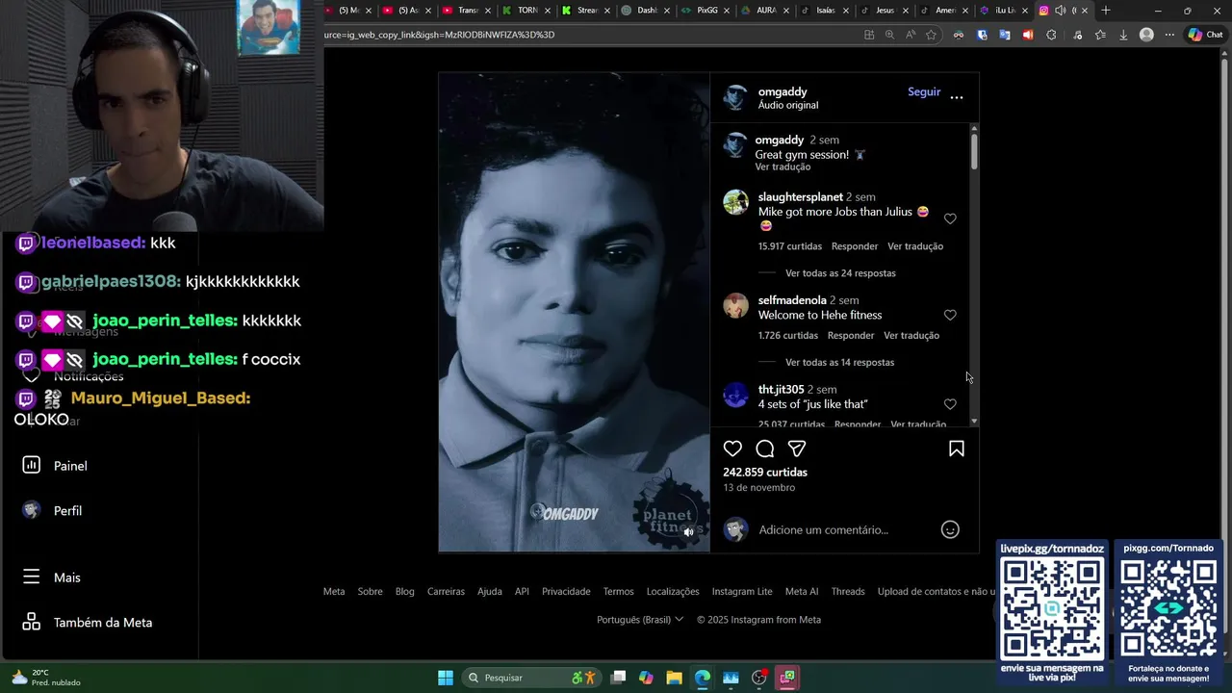The height and width of the screenshot is (693, 1232).
Task: Mute the Instagram tab audio icon
Action: click(x=1060, y=11)
